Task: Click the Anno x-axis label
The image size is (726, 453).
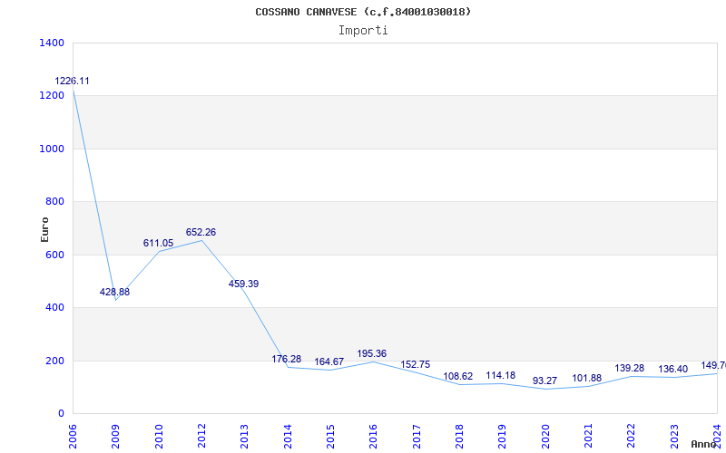Action: [x=705, y=444]
